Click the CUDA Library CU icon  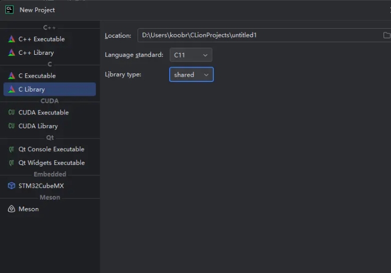[12, 126]
